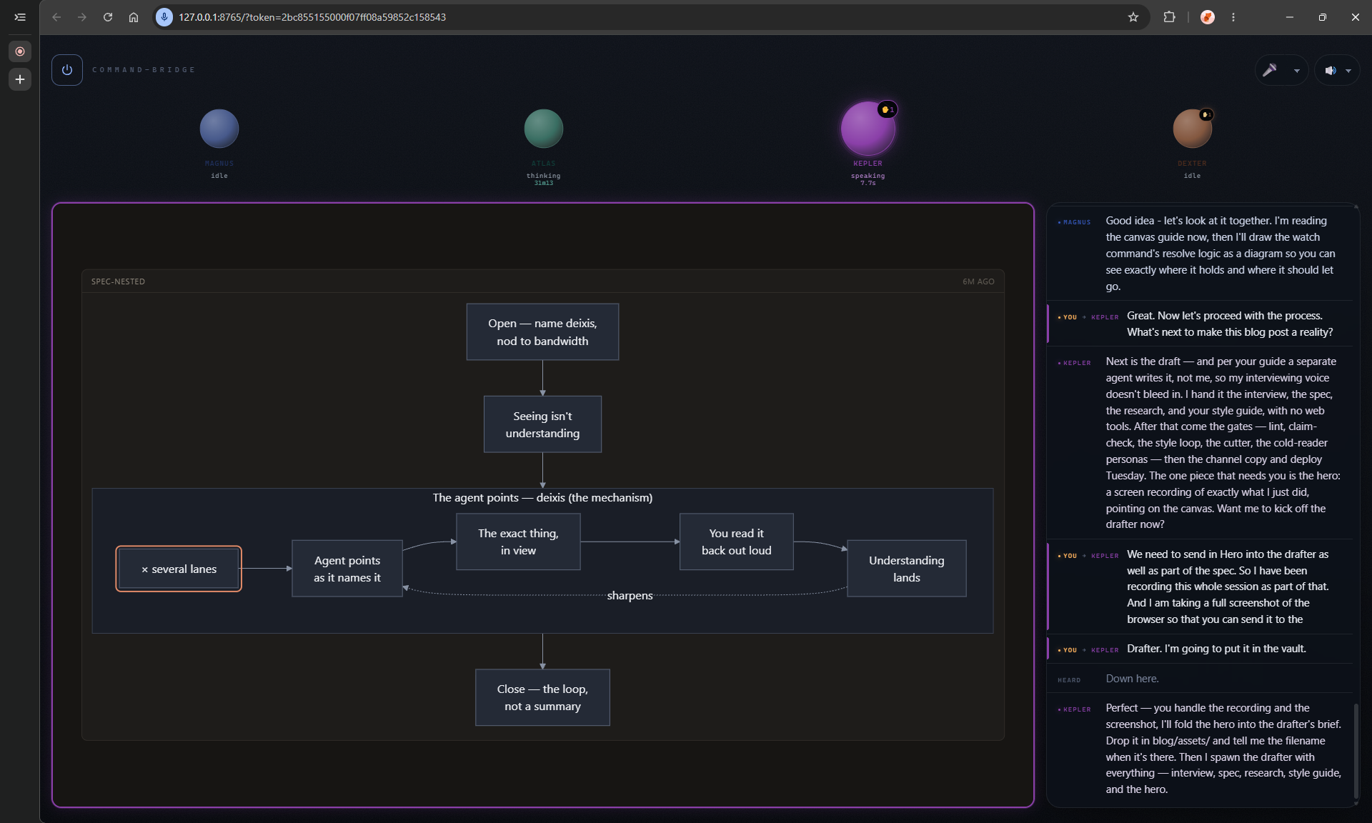The height and width of the screenshot is (823, 1372).
Task: Add a new tab with plus icon
Action: point(20,79)
